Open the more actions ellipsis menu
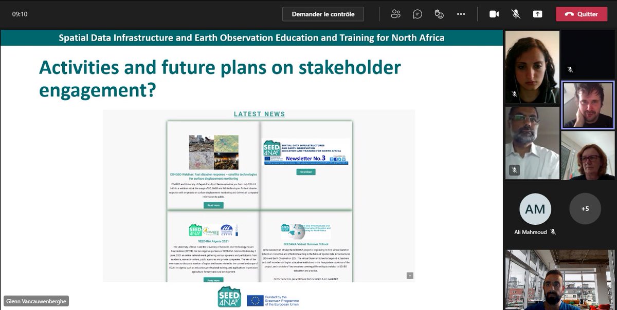Viewport: 617px width, 310px height. (x=461, y=14)
